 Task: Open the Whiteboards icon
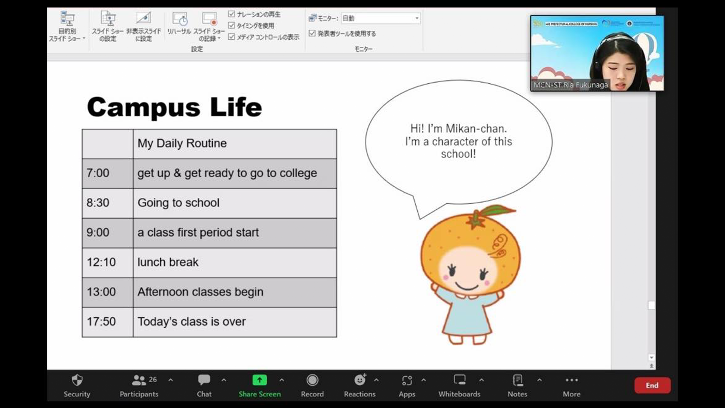tap(460, 380)
